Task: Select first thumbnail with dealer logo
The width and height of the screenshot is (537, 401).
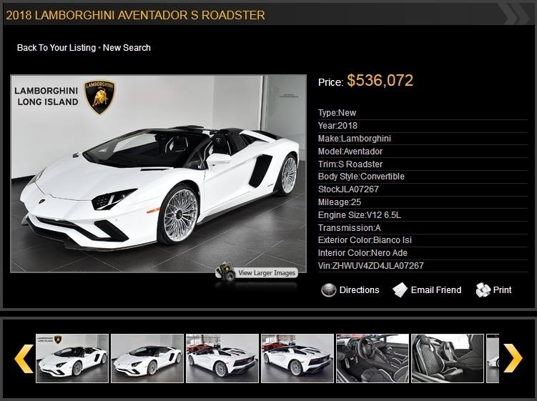Action: [72, 358]
